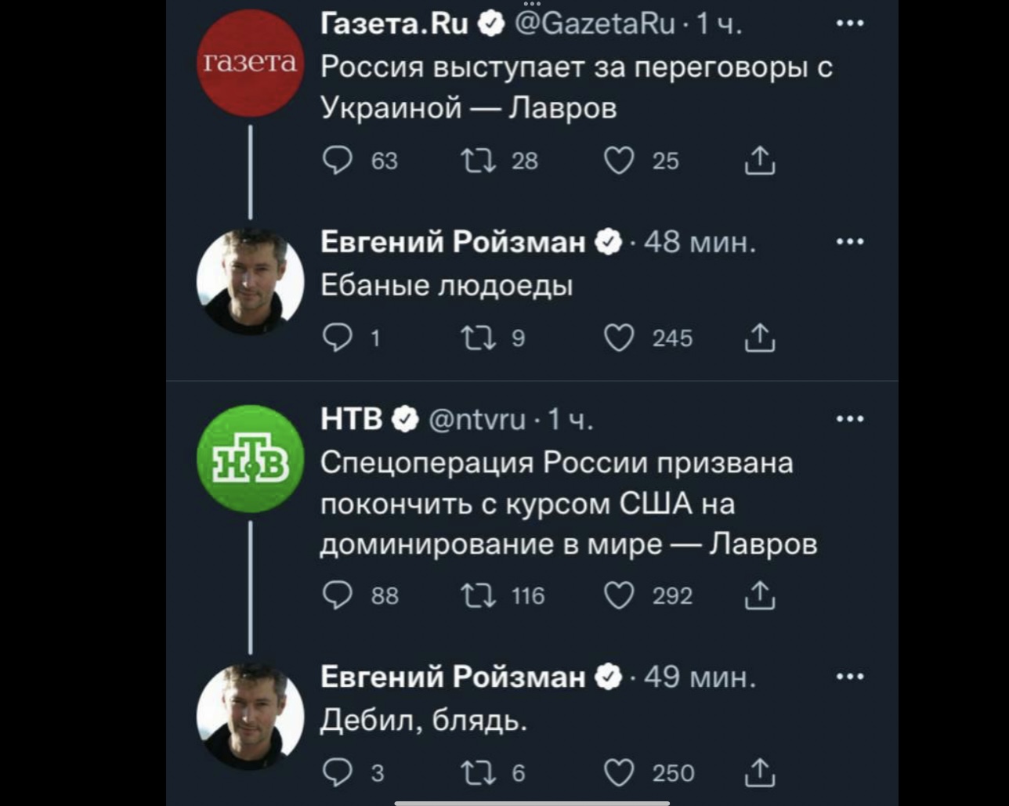Retweet the Газета.Ru tweet about переговоры
Screen dimensions: 1009x806
pos(477,161)
